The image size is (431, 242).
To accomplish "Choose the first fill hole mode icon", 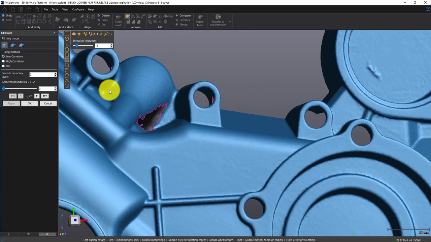I will (x=4, y=45).
